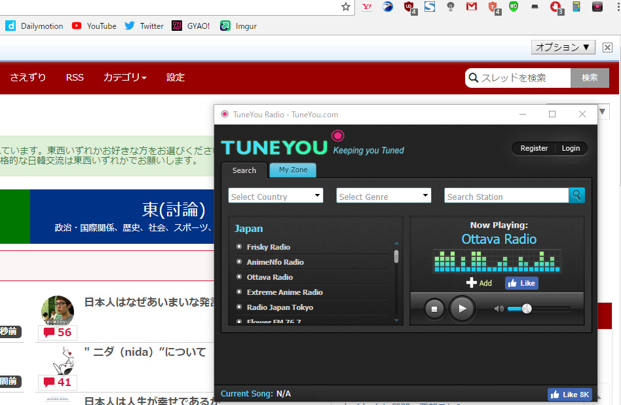Add Ottava Radio with the plus icon
The width and height of the screenshot is (621, 405).
tap(478, 283)
